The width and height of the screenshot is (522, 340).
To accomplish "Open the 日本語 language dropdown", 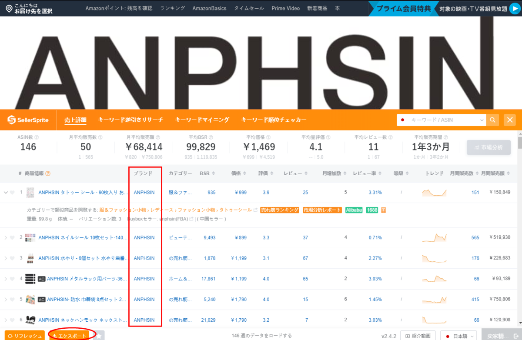I will (458, 336).
